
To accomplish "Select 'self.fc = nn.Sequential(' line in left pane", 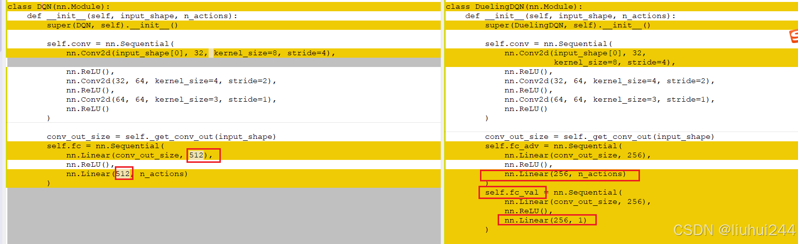I will (x=106, y=146).
